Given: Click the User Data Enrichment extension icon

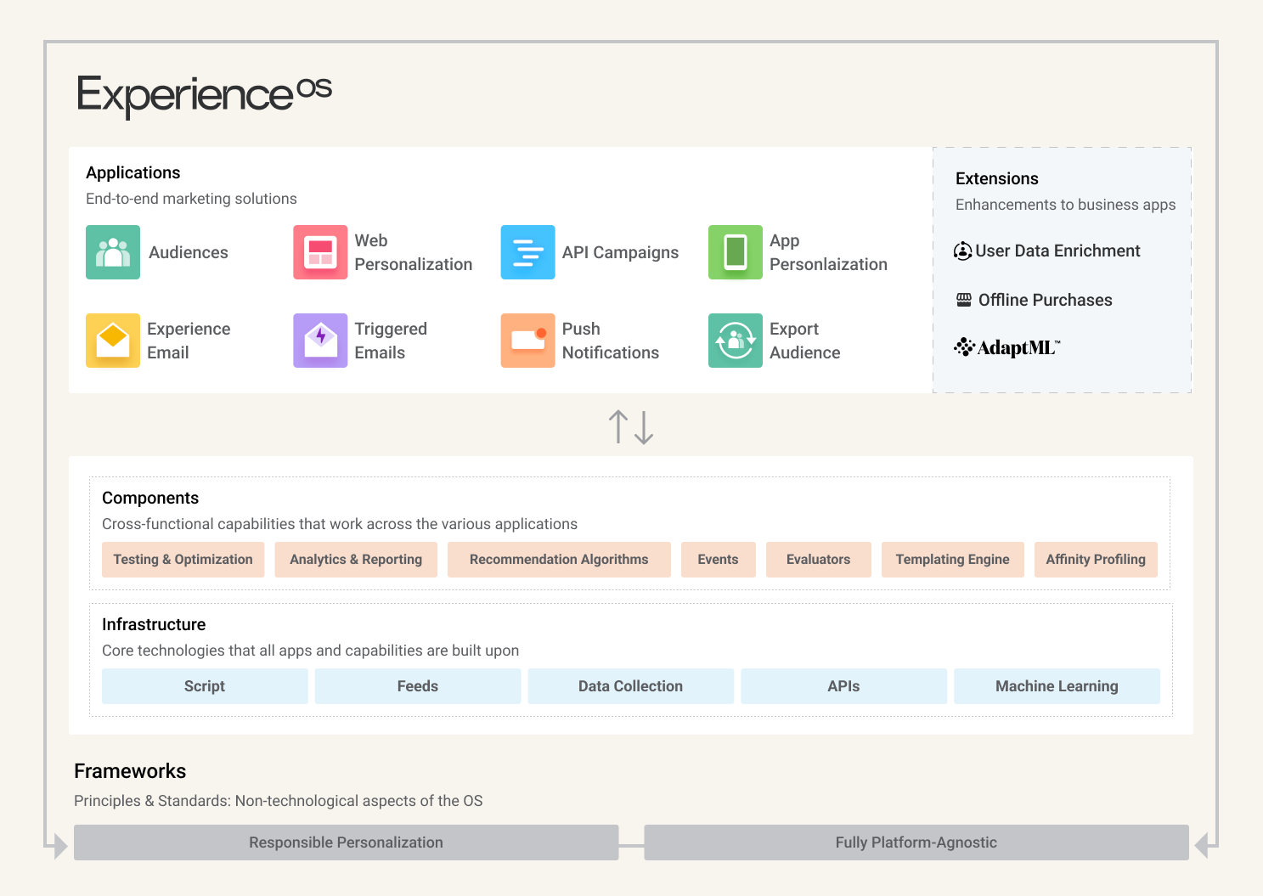Looking at the screenshot, I should pyautogui.click(x=963, y=251).
